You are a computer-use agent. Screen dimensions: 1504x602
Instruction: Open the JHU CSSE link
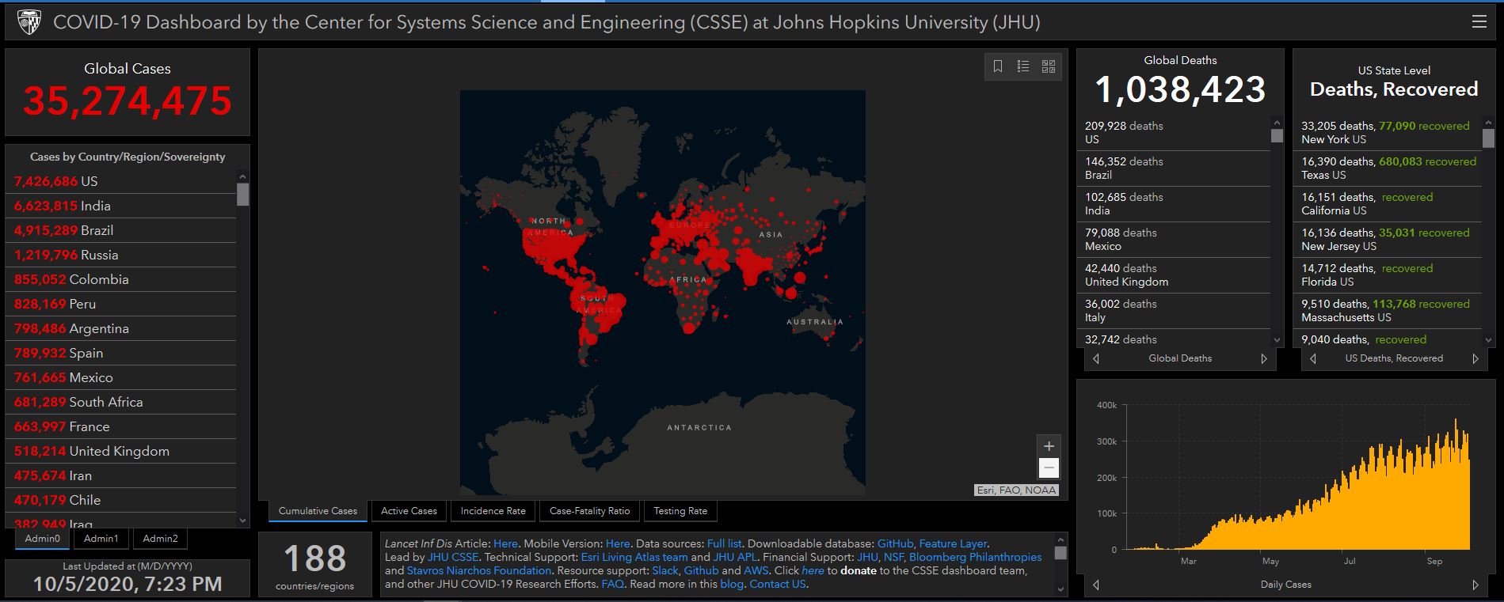point(453,557)
